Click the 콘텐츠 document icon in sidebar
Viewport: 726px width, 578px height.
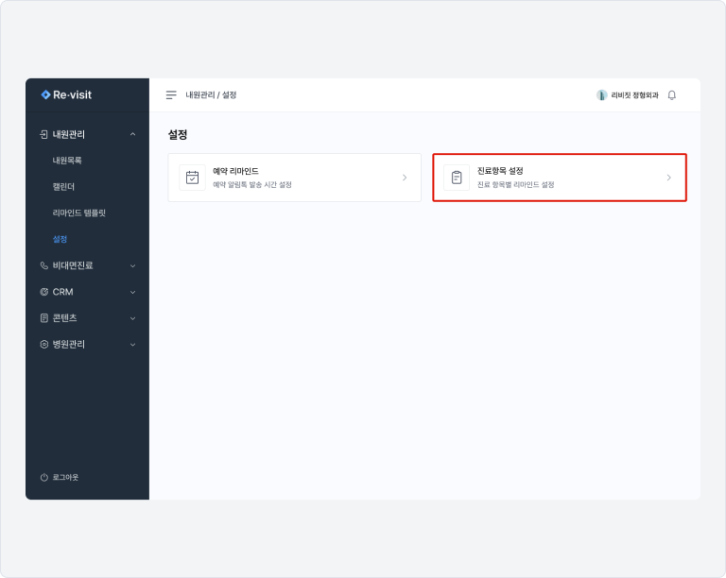(x=44, y=318)
